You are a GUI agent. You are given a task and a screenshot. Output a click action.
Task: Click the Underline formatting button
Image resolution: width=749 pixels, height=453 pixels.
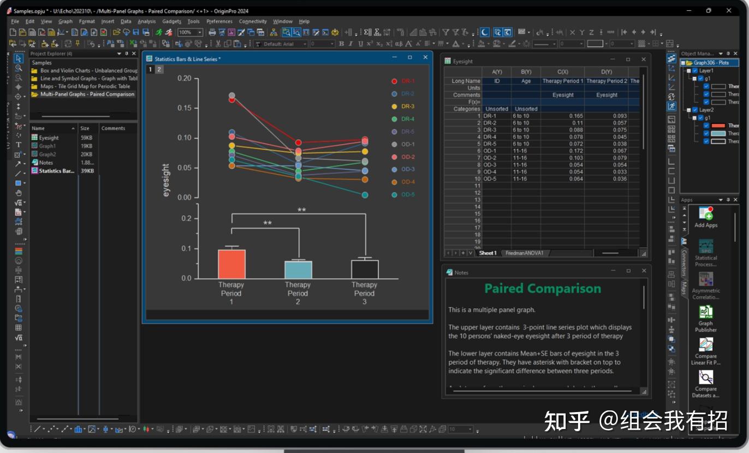360,44
